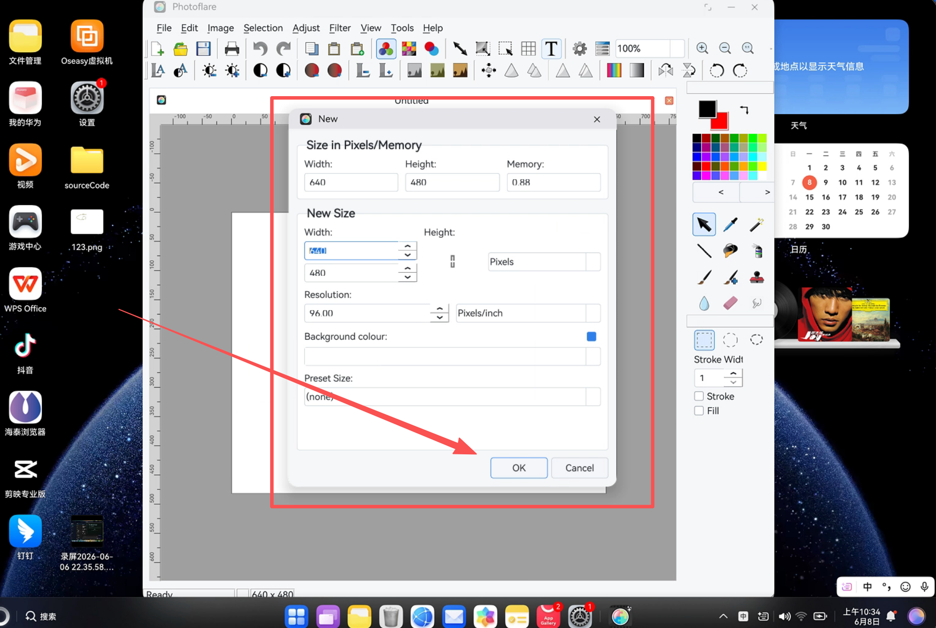
Task: Decrease New Size height spinner
Action: (x=407, y=277)
